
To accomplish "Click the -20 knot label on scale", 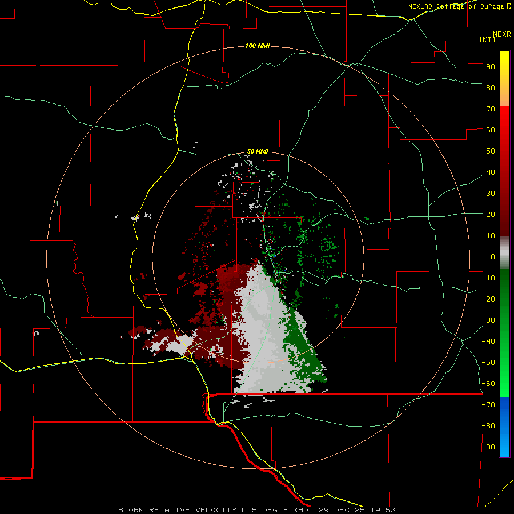I will tap(488, 299).
